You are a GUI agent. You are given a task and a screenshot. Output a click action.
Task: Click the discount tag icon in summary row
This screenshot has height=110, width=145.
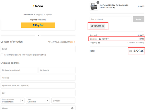(x=100, y=39)
